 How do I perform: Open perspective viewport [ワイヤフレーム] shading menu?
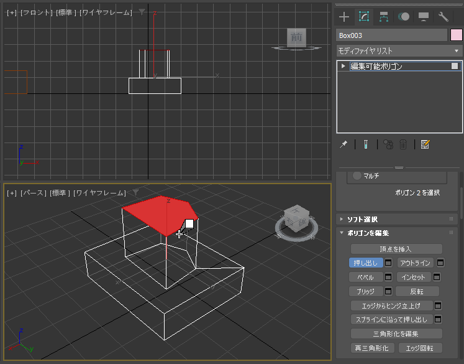point(99,194)
